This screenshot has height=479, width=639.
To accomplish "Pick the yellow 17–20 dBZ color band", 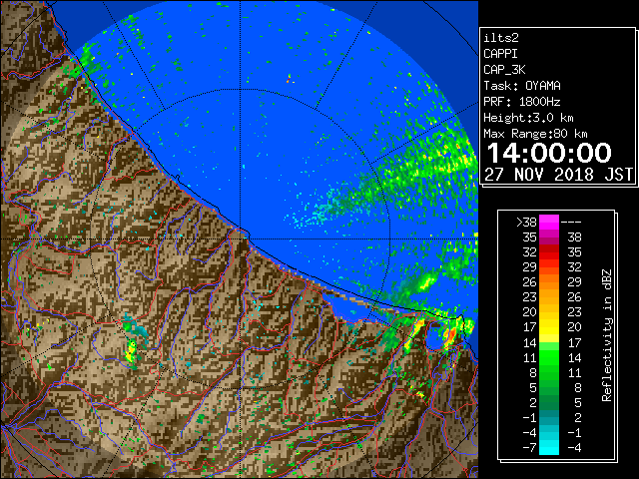I will click(549, 327).
